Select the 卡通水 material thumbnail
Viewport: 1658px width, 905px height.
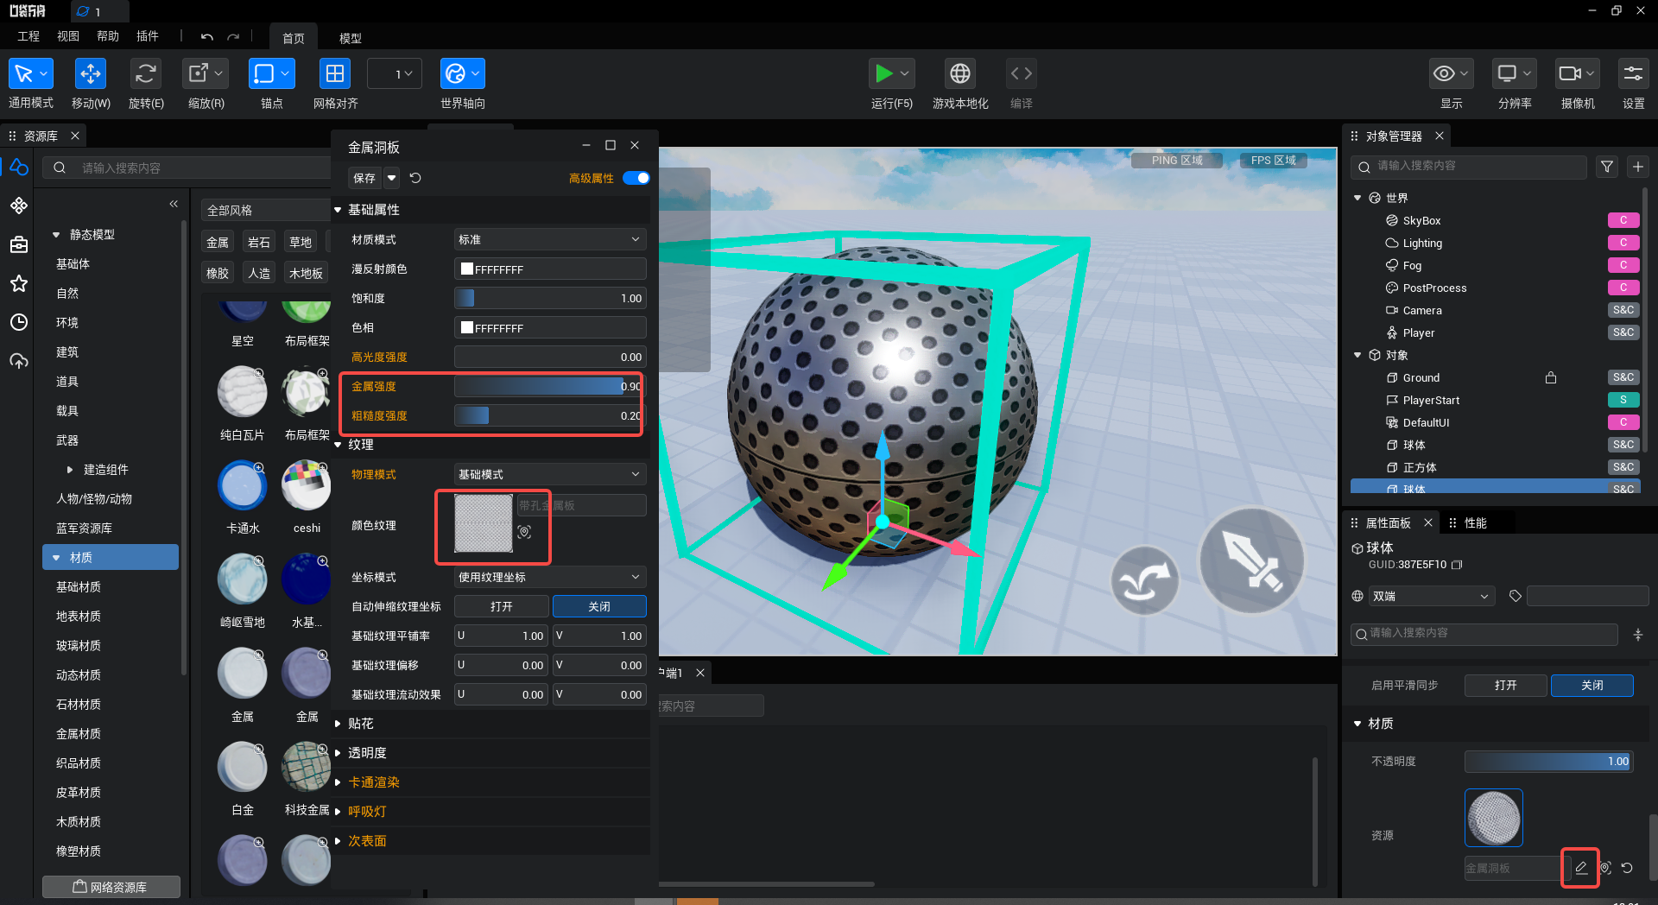coord(243,485)
